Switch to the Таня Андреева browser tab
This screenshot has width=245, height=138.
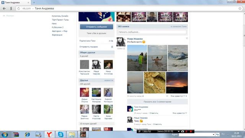pyautogui.click(x=15, y=3)
